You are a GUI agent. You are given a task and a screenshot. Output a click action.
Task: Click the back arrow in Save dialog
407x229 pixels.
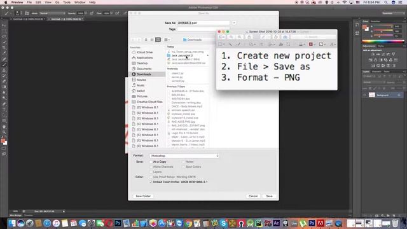pyautogui.click(x=134, y=39)
